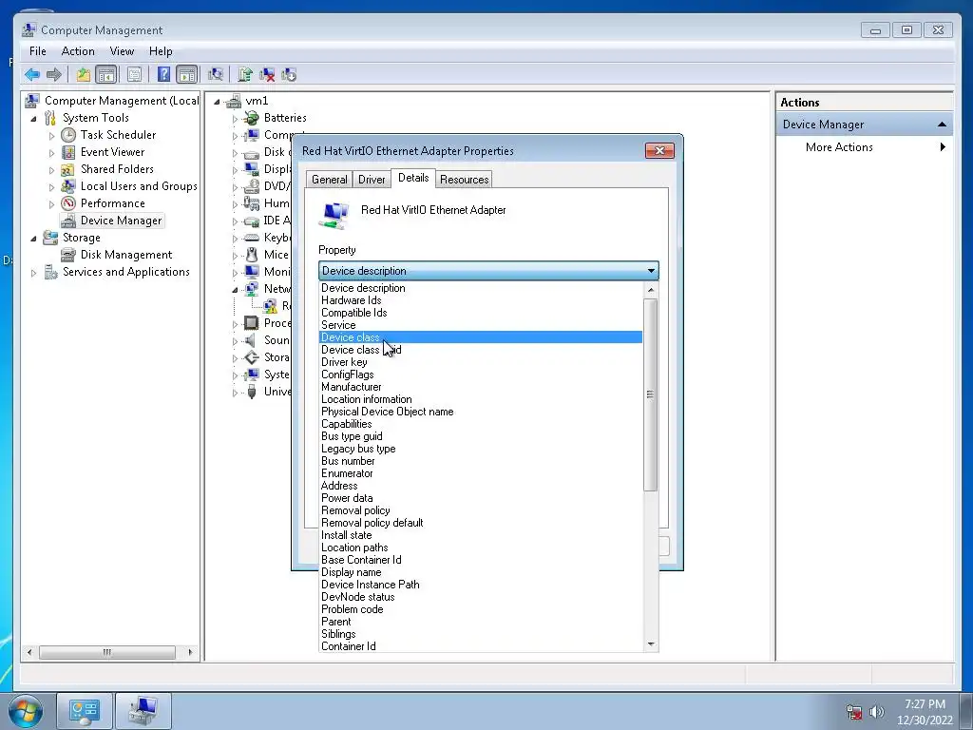Click the Uninstall device toolbar icon

[x=267, y=75]
